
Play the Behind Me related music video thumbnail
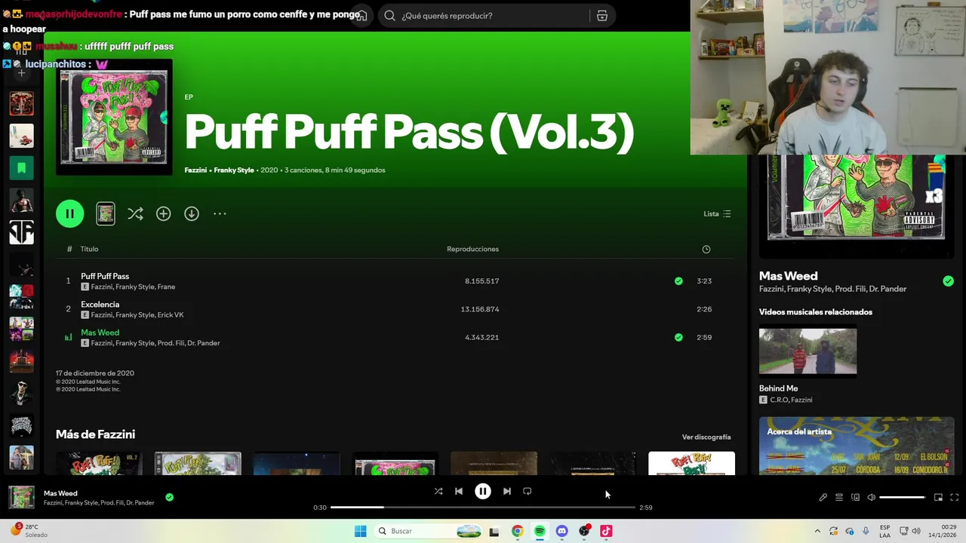(808, 351)
